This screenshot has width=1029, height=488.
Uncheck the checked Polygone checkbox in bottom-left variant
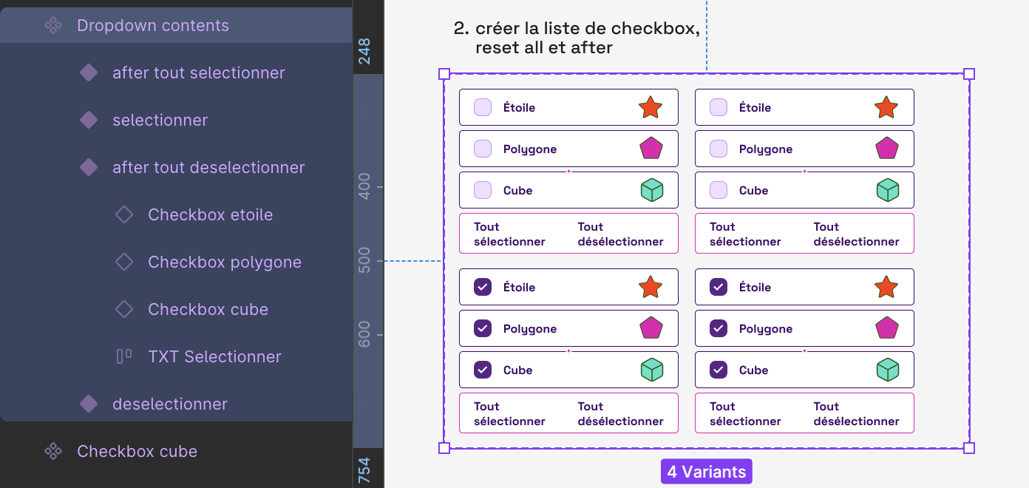(x=483, y=328)
